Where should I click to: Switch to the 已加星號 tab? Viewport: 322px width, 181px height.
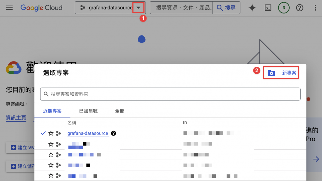88,111
